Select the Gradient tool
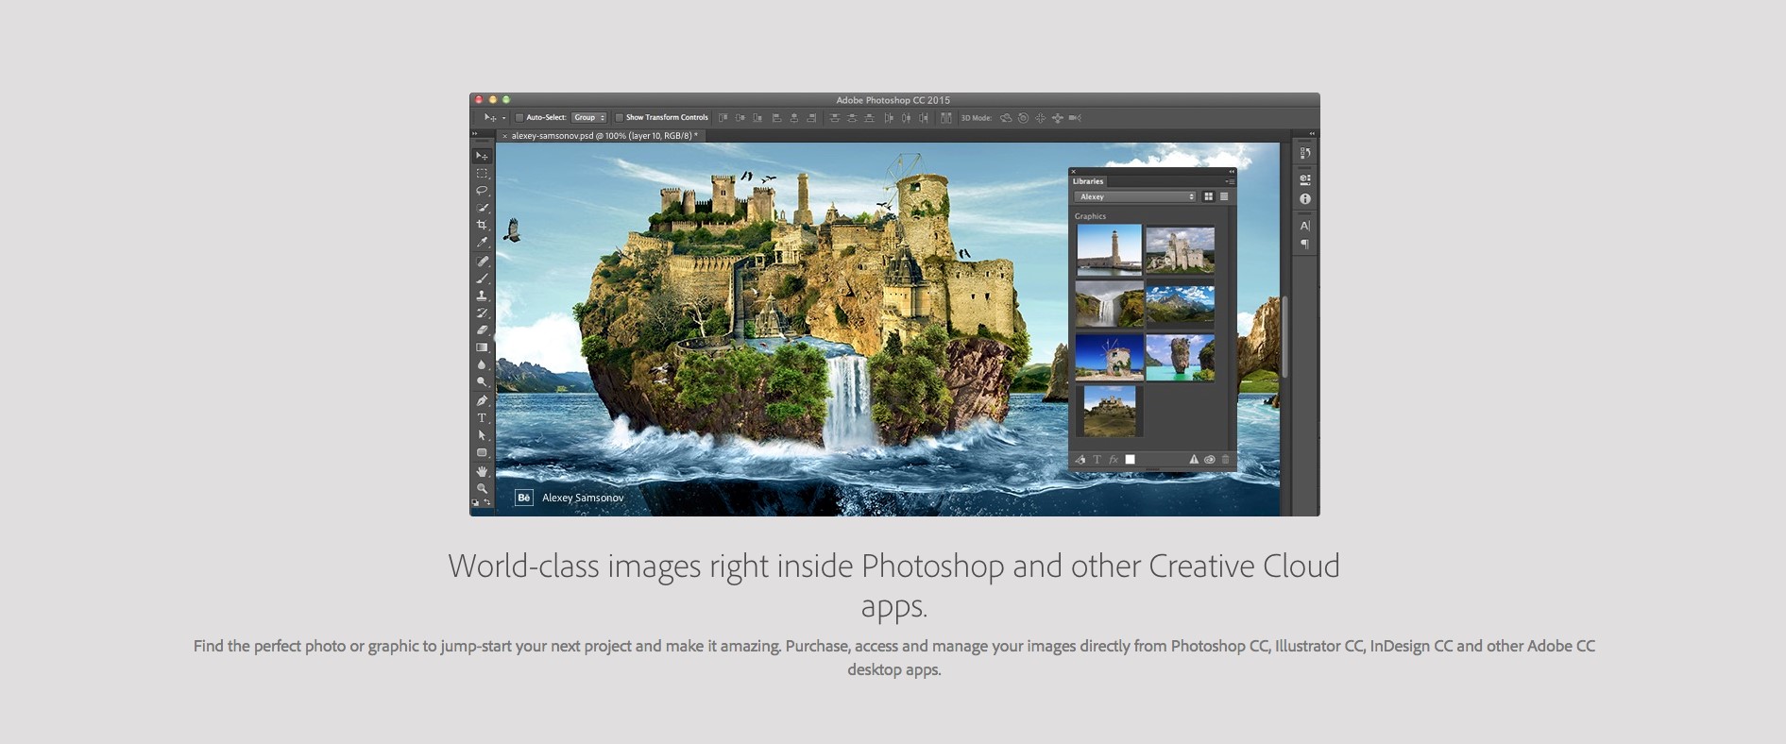The image size is (1786, 744). (482, 347)
